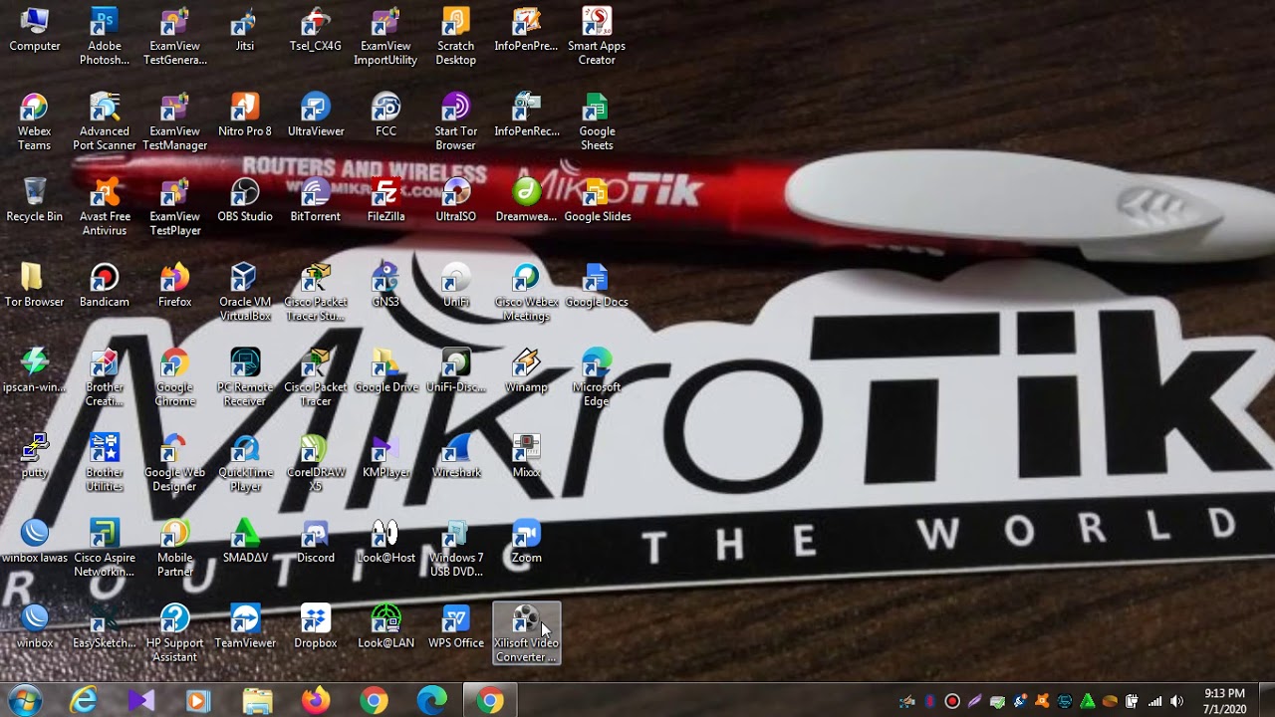Select Xilisoft Video Converter icon

pos(526,633)
